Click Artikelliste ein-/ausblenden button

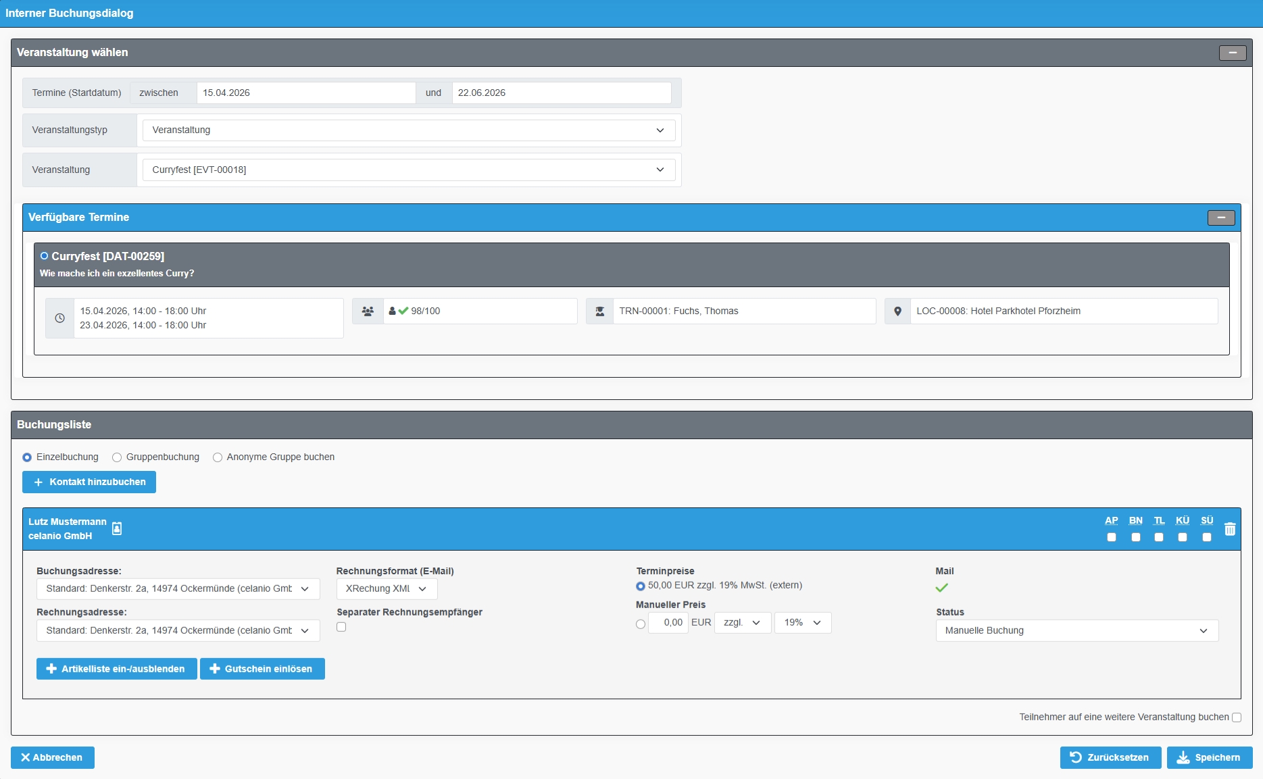coord(117,669)
